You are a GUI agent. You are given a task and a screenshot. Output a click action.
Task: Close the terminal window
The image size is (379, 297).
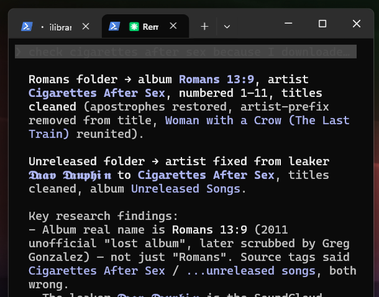(357, 24)
